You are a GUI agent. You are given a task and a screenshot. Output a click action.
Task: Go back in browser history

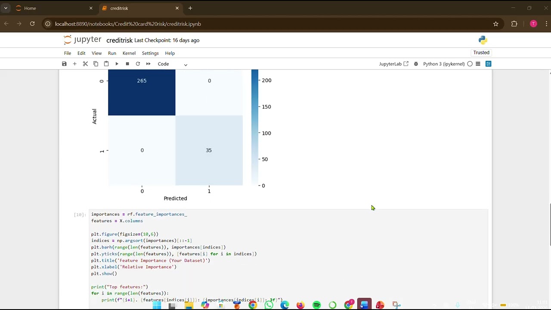(x=6, y=24)
